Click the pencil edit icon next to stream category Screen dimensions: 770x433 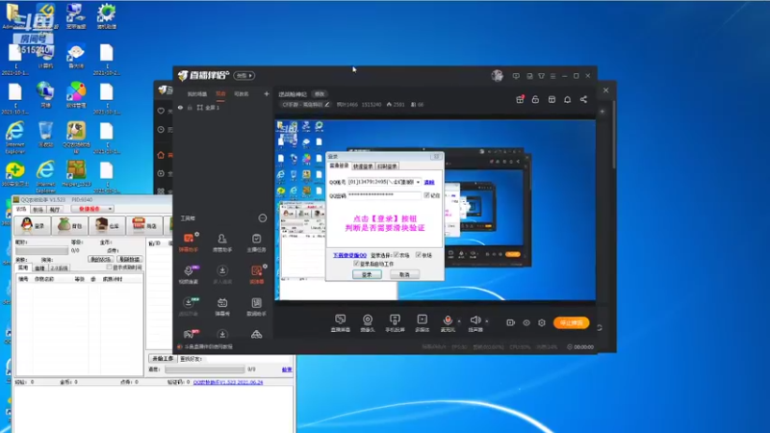coord(327,105)
